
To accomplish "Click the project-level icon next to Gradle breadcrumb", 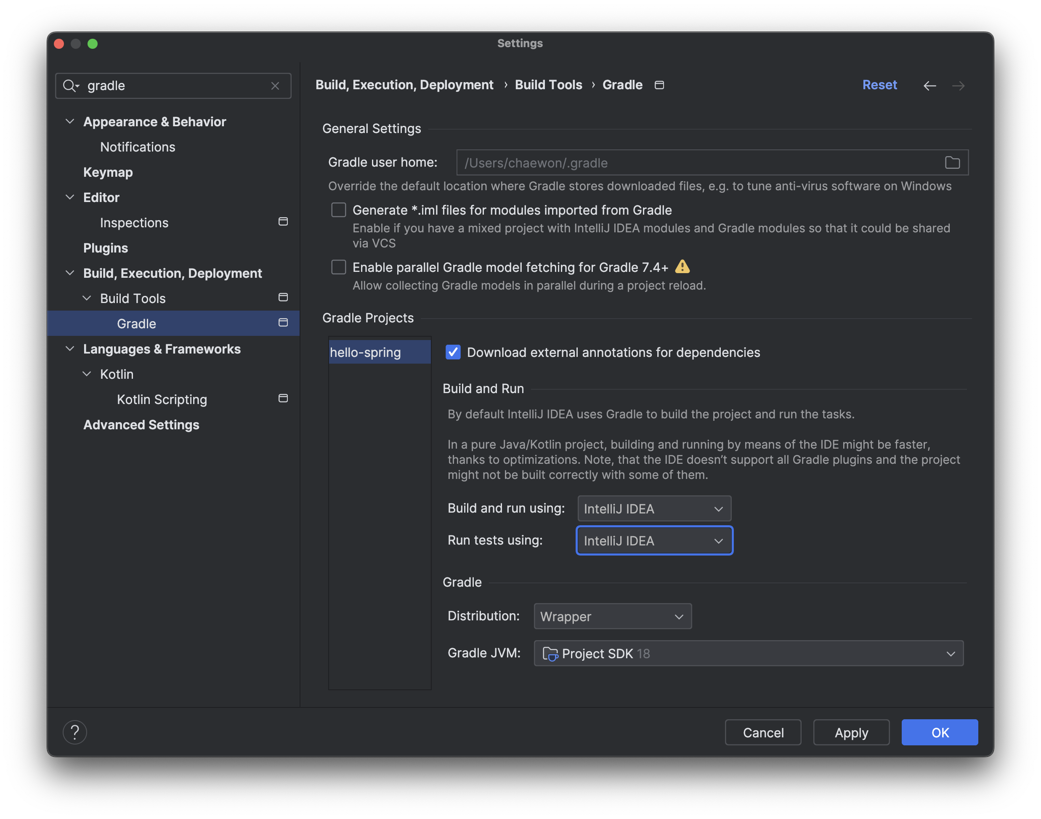I will tap(659, 85).
